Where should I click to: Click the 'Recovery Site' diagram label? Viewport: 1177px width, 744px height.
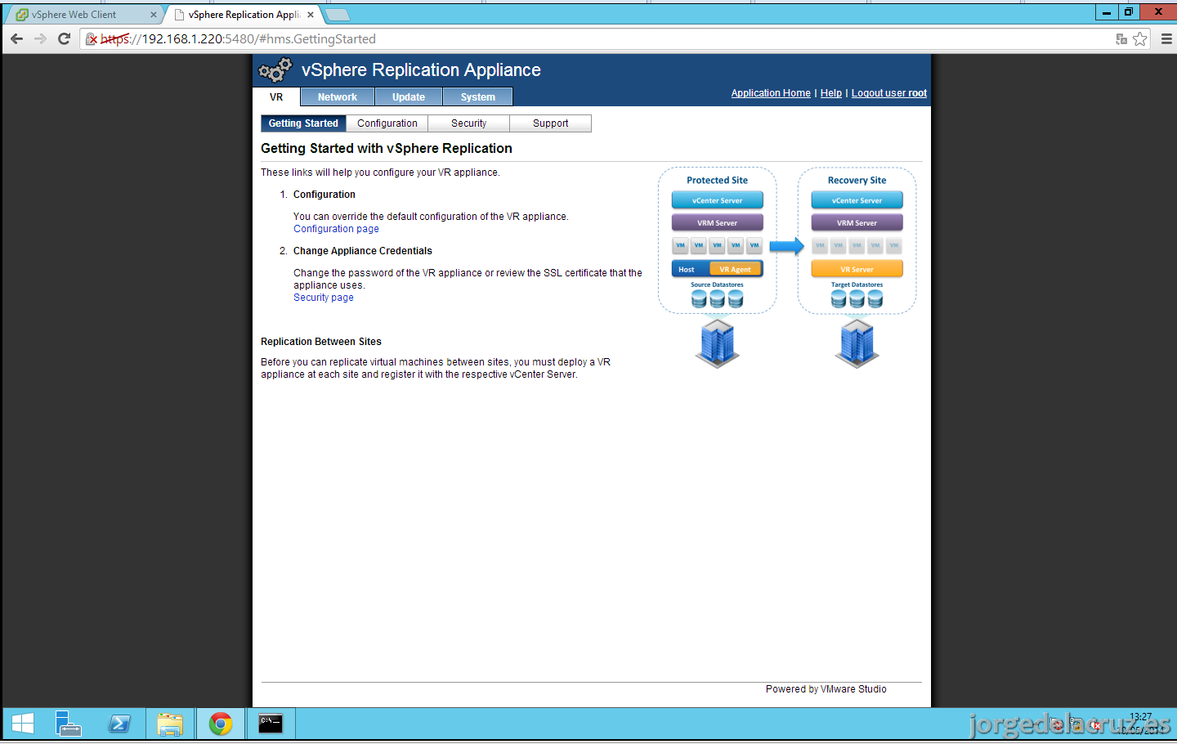pos(857,181)
